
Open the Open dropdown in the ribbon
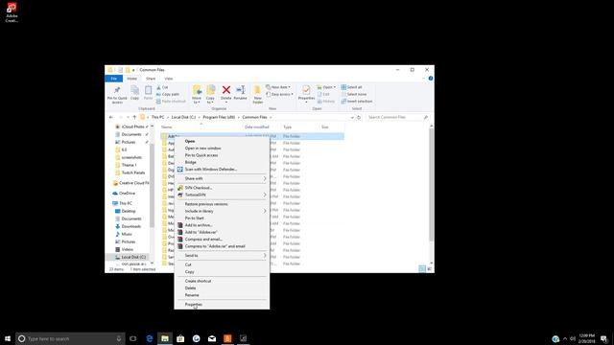tap(326, 87)
